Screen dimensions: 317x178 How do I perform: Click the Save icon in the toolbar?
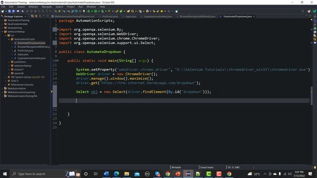[9, 11]
